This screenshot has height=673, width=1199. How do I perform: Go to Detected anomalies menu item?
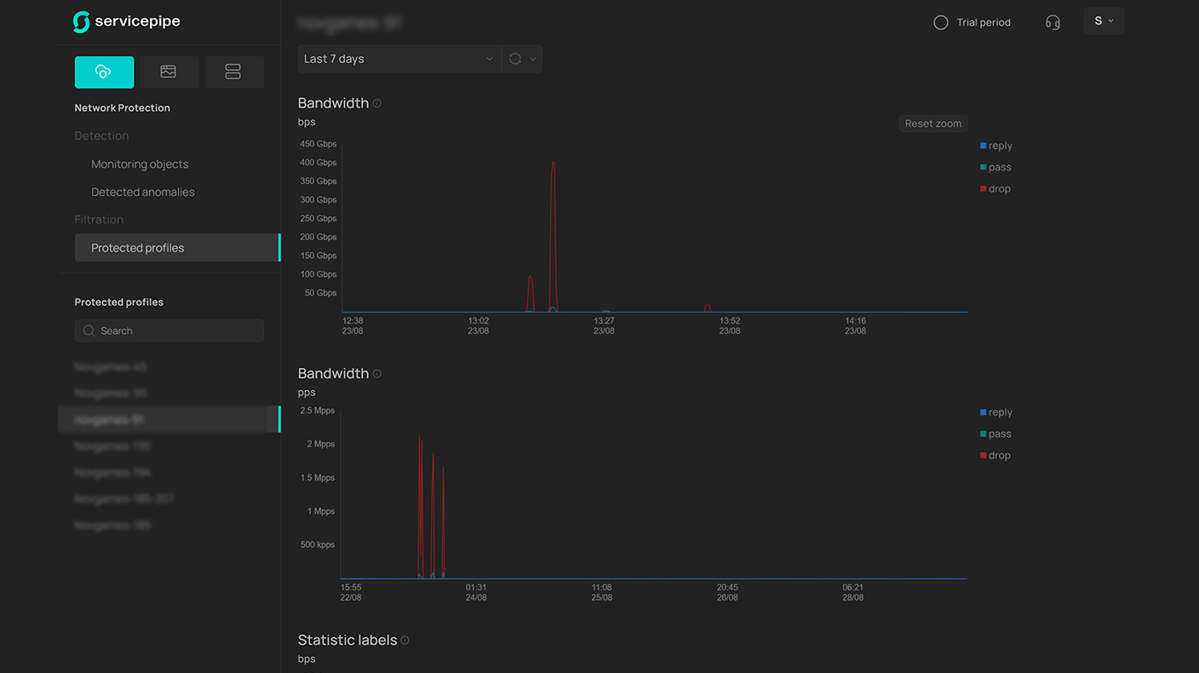[x=143, y=193]
